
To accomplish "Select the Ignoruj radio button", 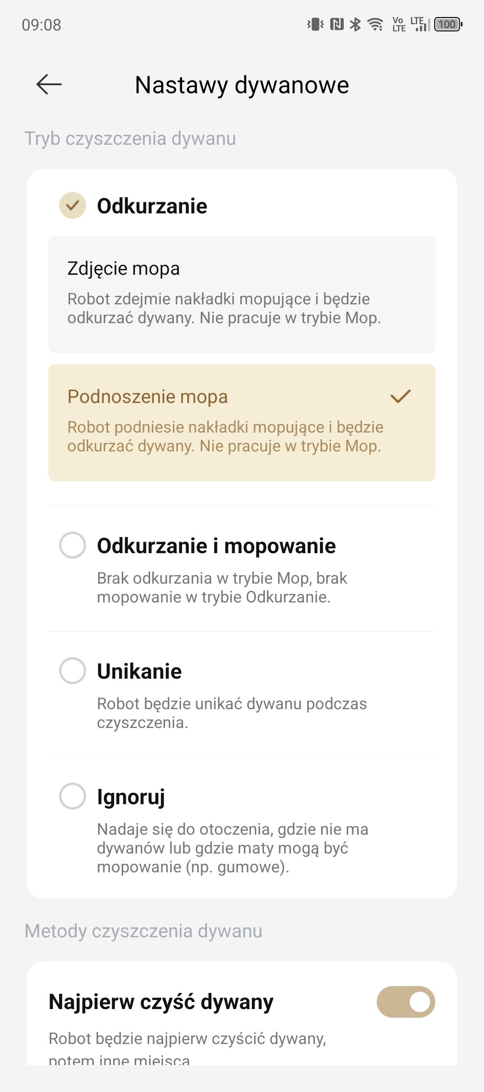I will (x=73, y=796).
